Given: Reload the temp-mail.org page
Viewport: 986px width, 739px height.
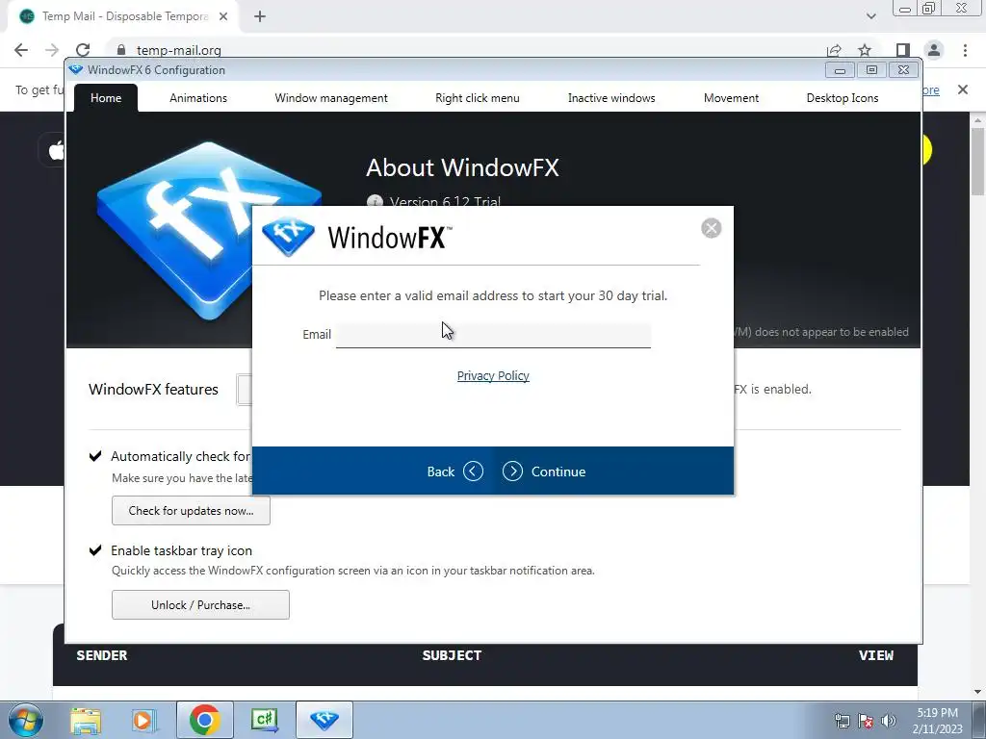Looking at the screenshot, I should tap(83, 50).
